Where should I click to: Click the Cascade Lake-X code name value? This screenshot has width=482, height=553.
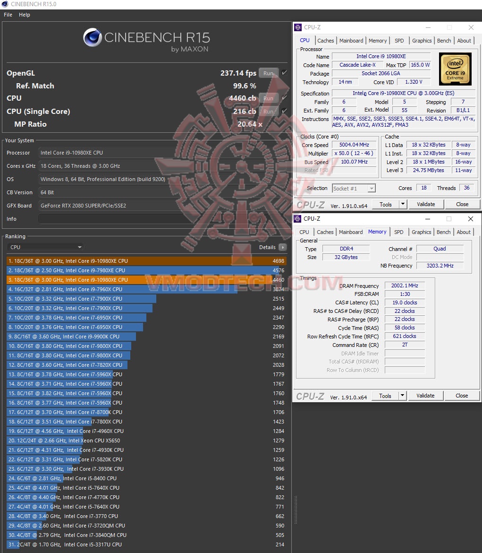pyautogui.click(x=357, y=65)
